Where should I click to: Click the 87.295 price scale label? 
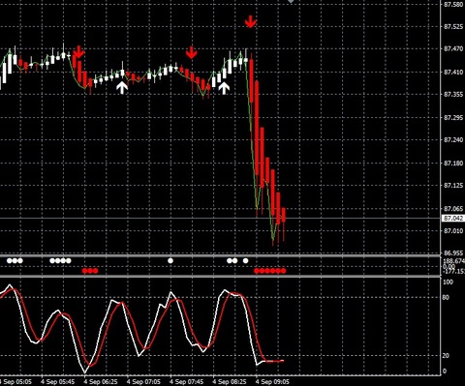click(453, 118)
